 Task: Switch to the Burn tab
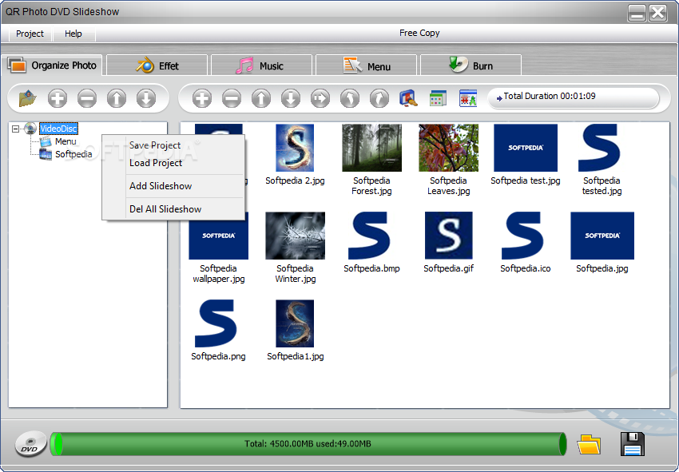coord(471,65)
